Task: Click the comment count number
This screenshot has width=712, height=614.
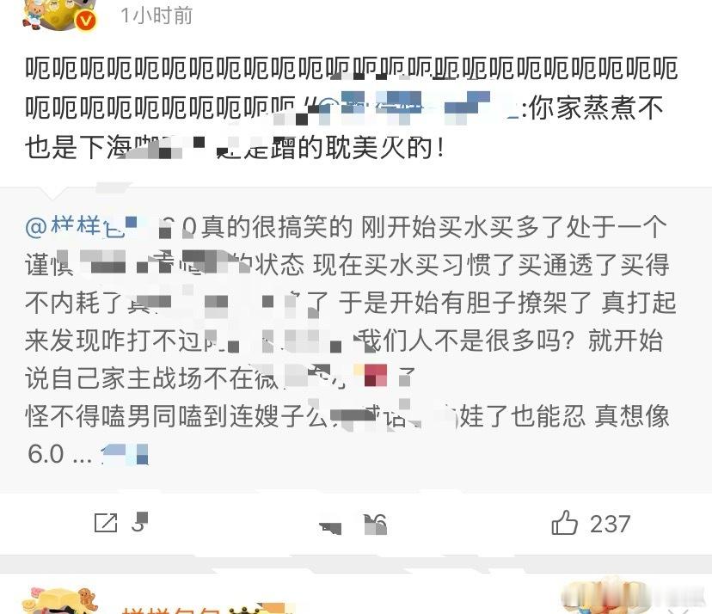Action: 375,524
